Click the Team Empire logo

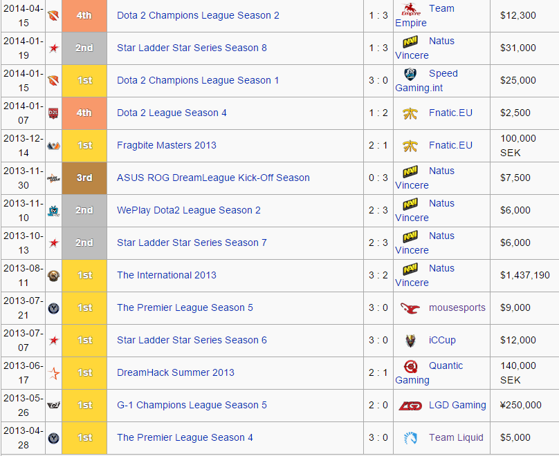412,10
